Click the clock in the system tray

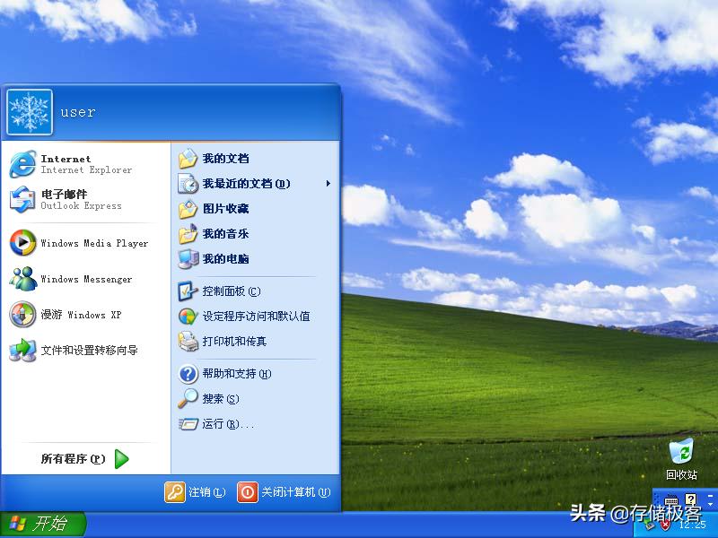tap(693, 525)
